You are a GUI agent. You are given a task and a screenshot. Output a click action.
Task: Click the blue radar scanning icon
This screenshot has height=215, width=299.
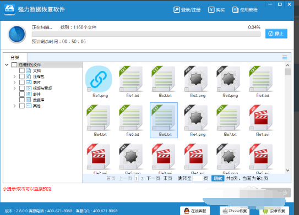click(x=17, y=34)
